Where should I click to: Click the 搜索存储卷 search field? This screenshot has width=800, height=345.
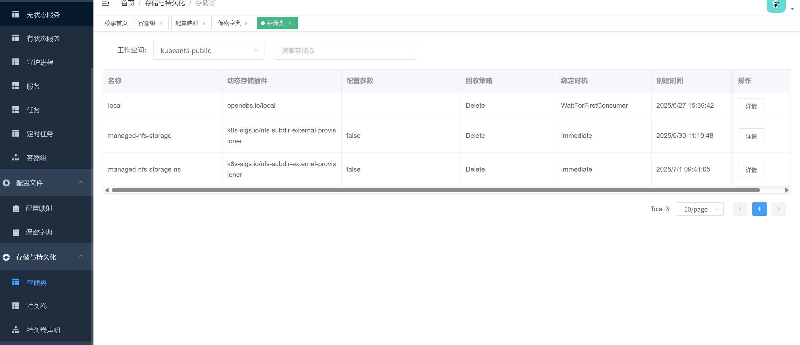345,51
